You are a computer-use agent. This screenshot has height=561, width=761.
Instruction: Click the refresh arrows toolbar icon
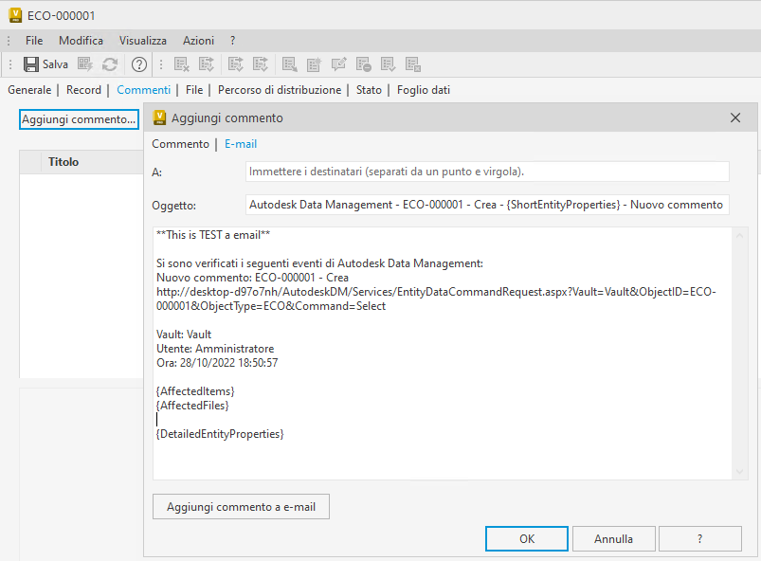[110, 64]
